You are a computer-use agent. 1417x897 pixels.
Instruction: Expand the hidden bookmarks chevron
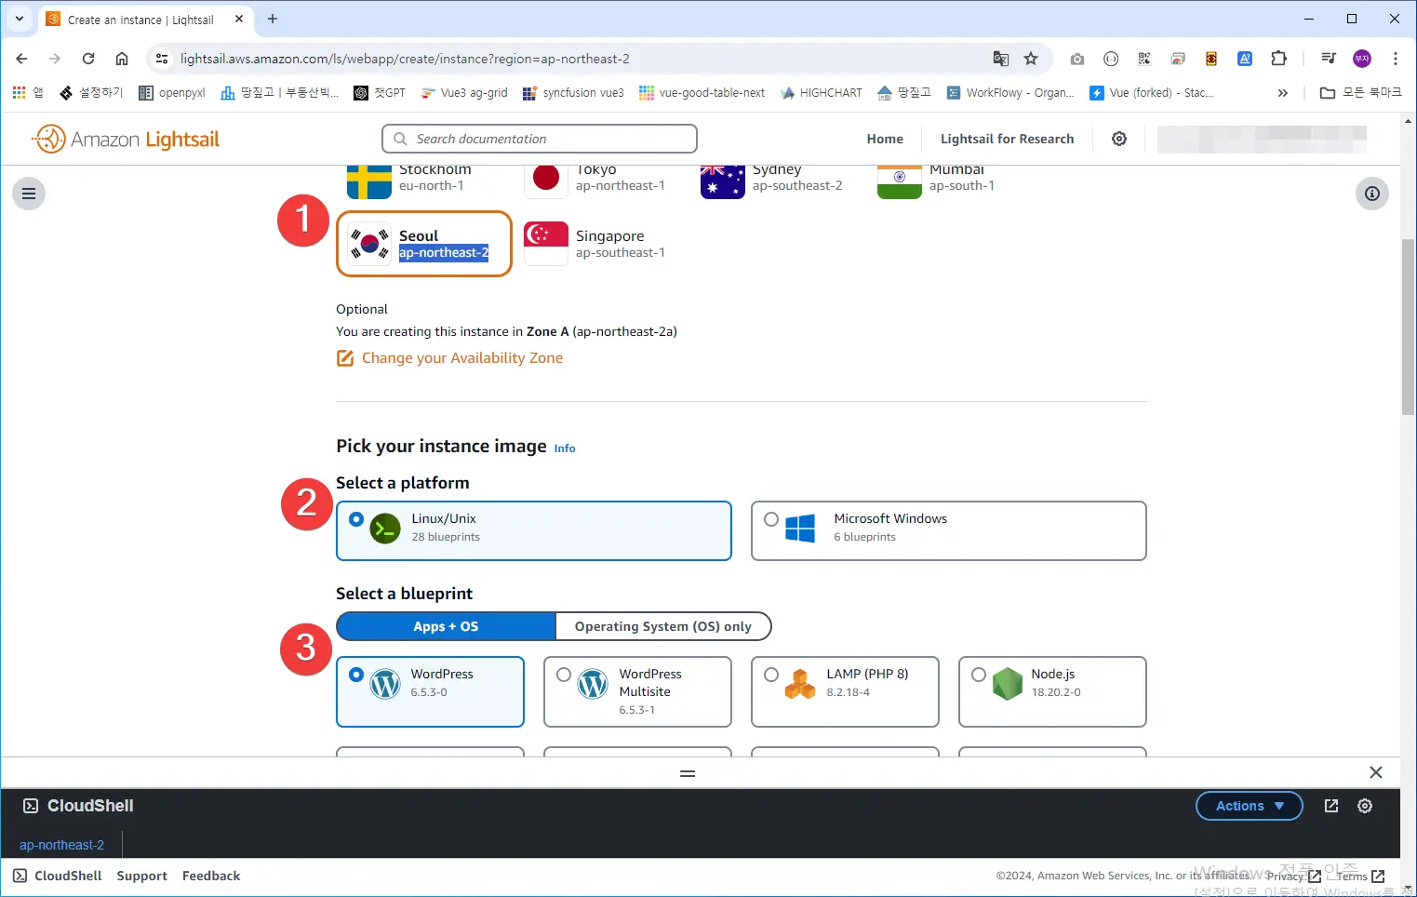click(x=1283, y=93)
